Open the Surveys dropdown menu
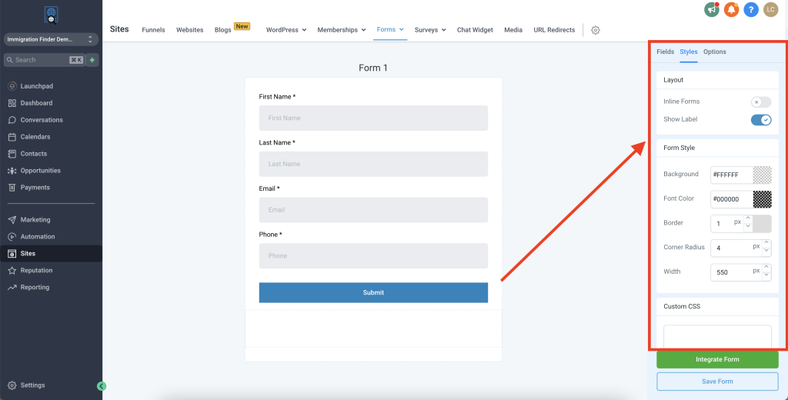Viewport: 788px width, 400px height. click(430, 30)
